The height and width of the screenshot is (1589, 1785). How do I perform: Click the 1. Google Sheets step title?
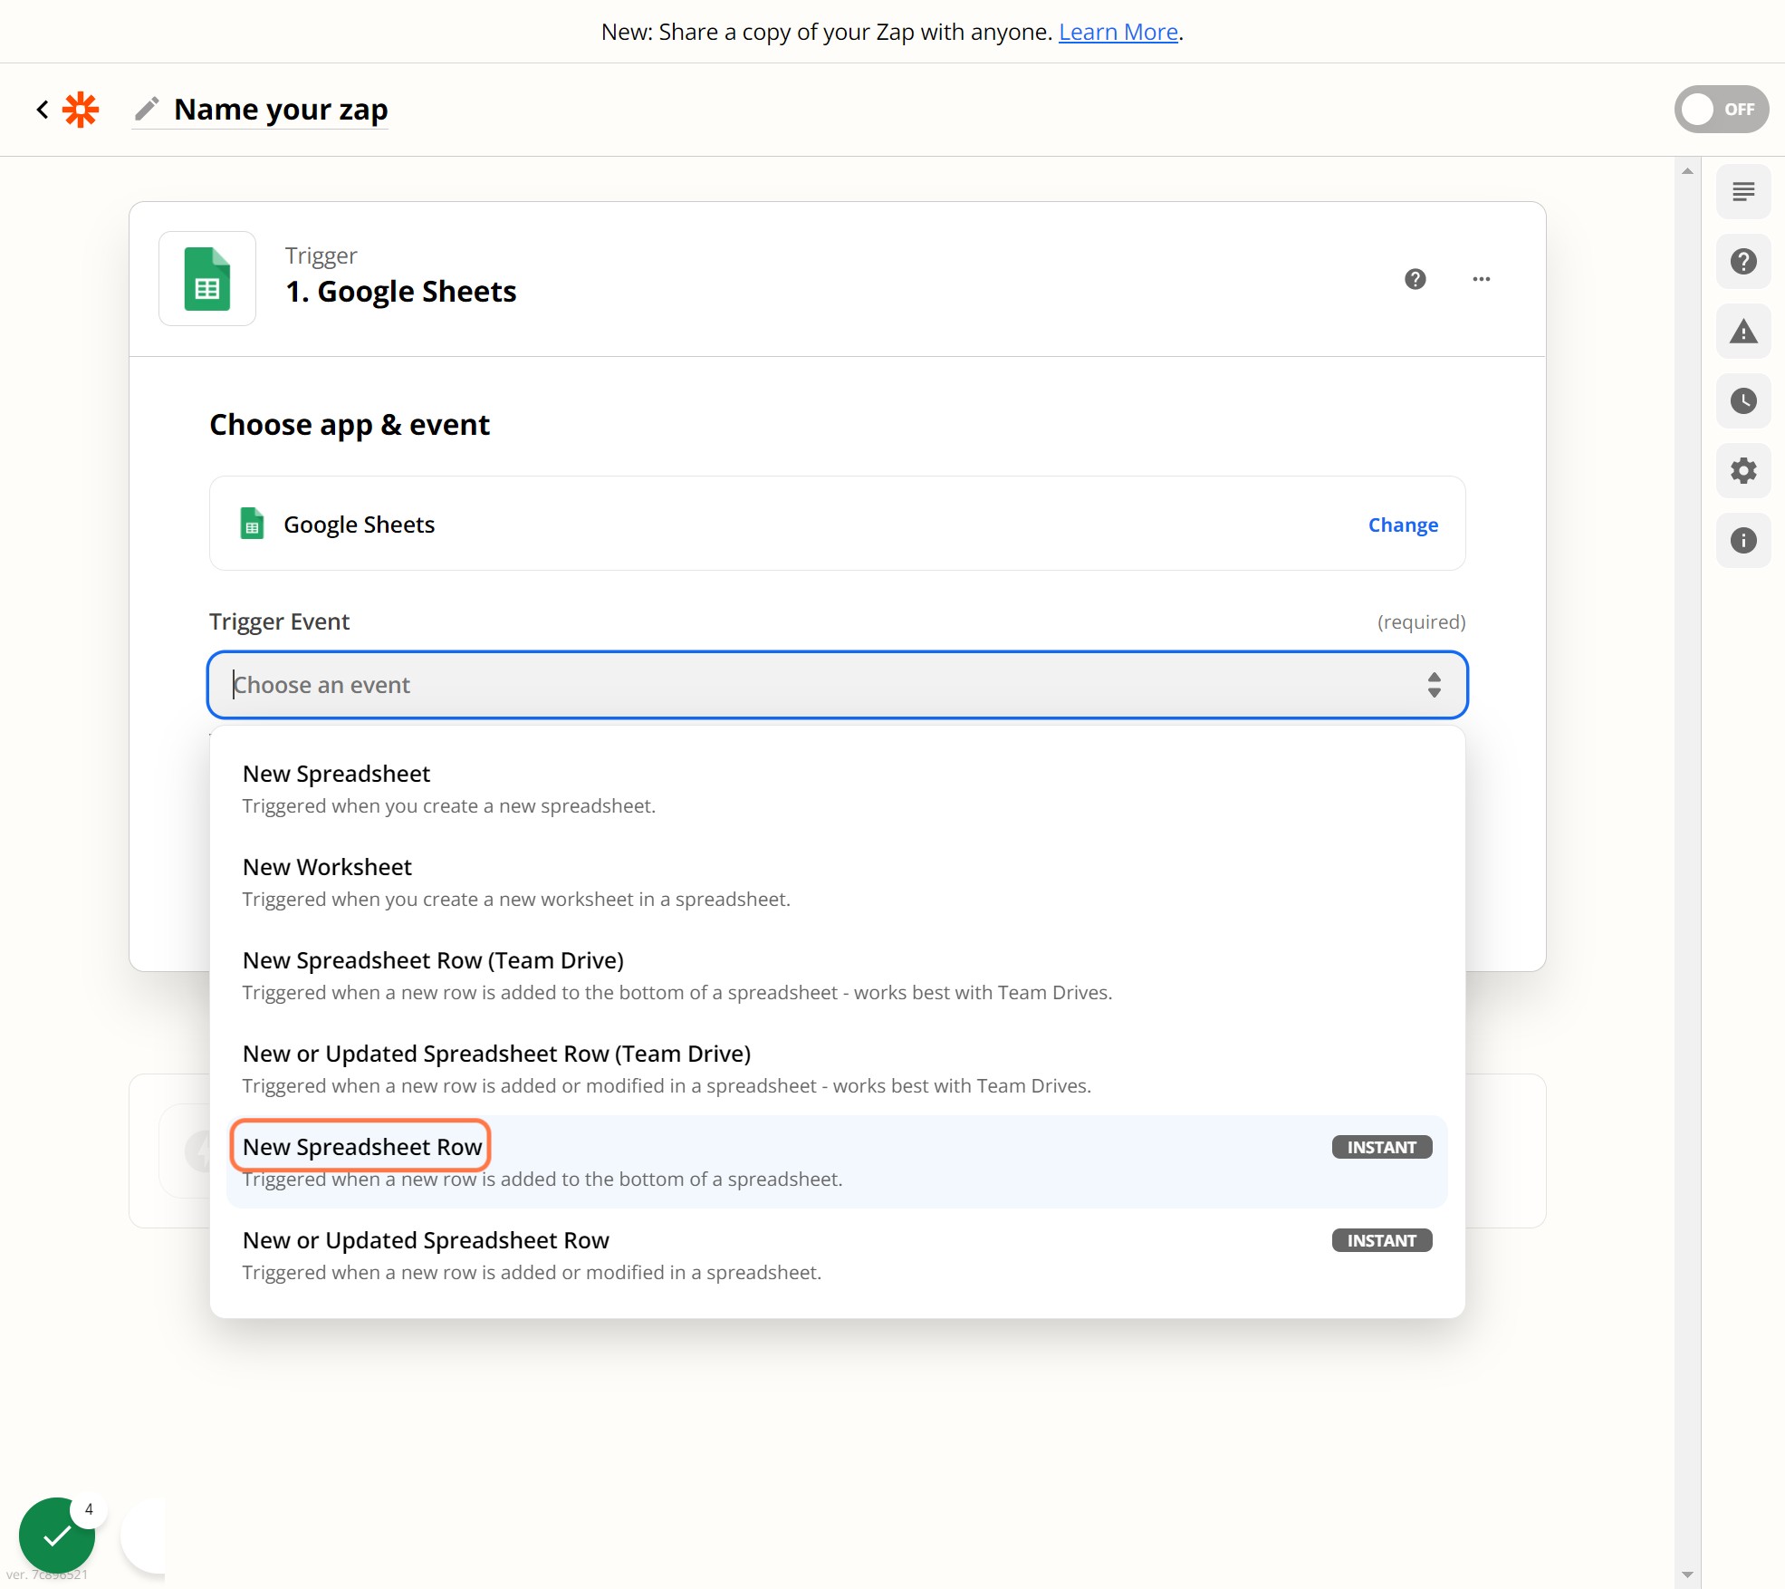(x=400, y=292)
